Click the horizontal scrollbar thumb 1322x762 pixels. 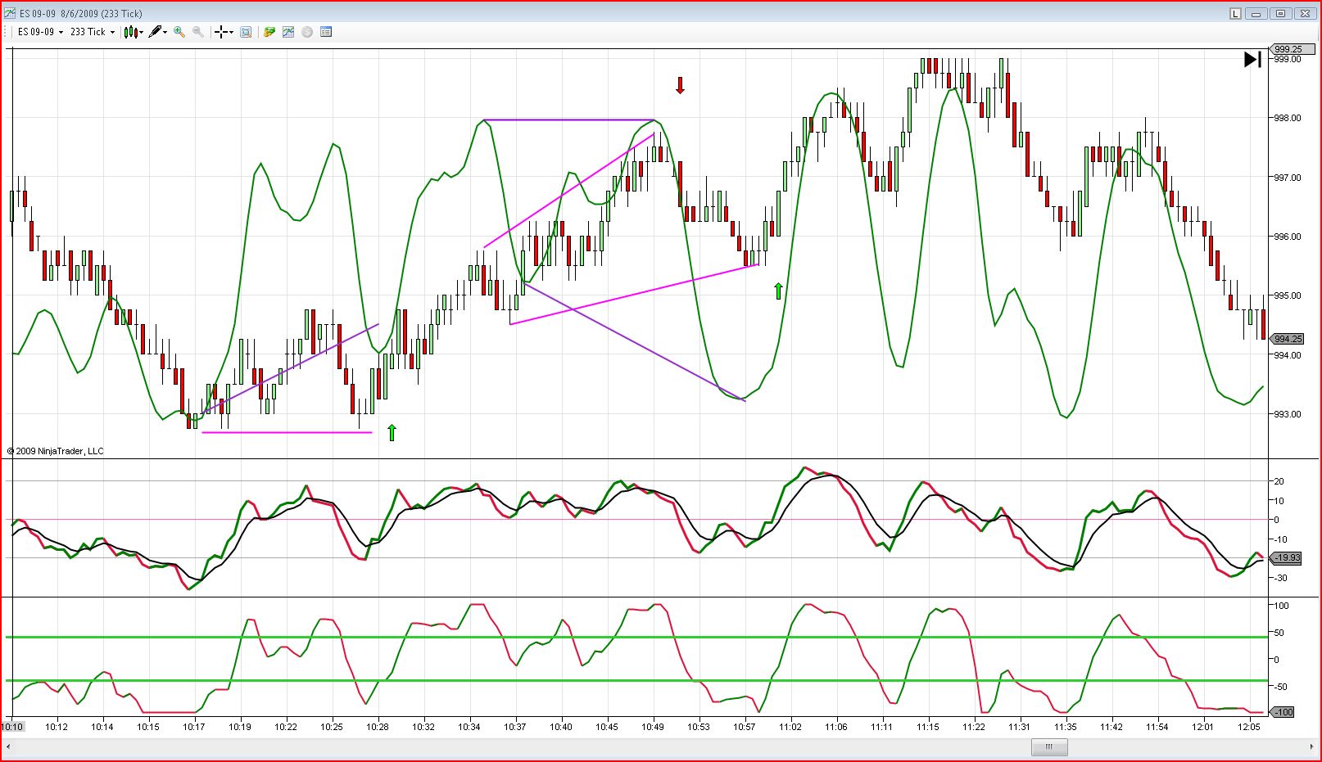coord(1049,747)
